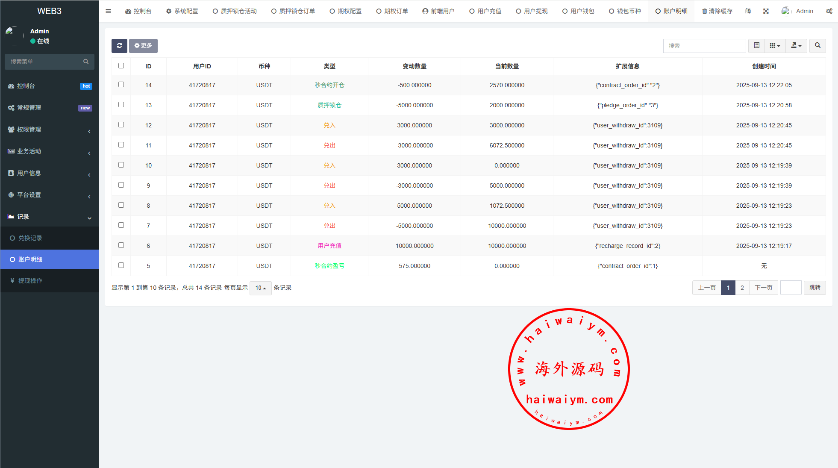Focus the 搜索 table search field

click(704, 46)
